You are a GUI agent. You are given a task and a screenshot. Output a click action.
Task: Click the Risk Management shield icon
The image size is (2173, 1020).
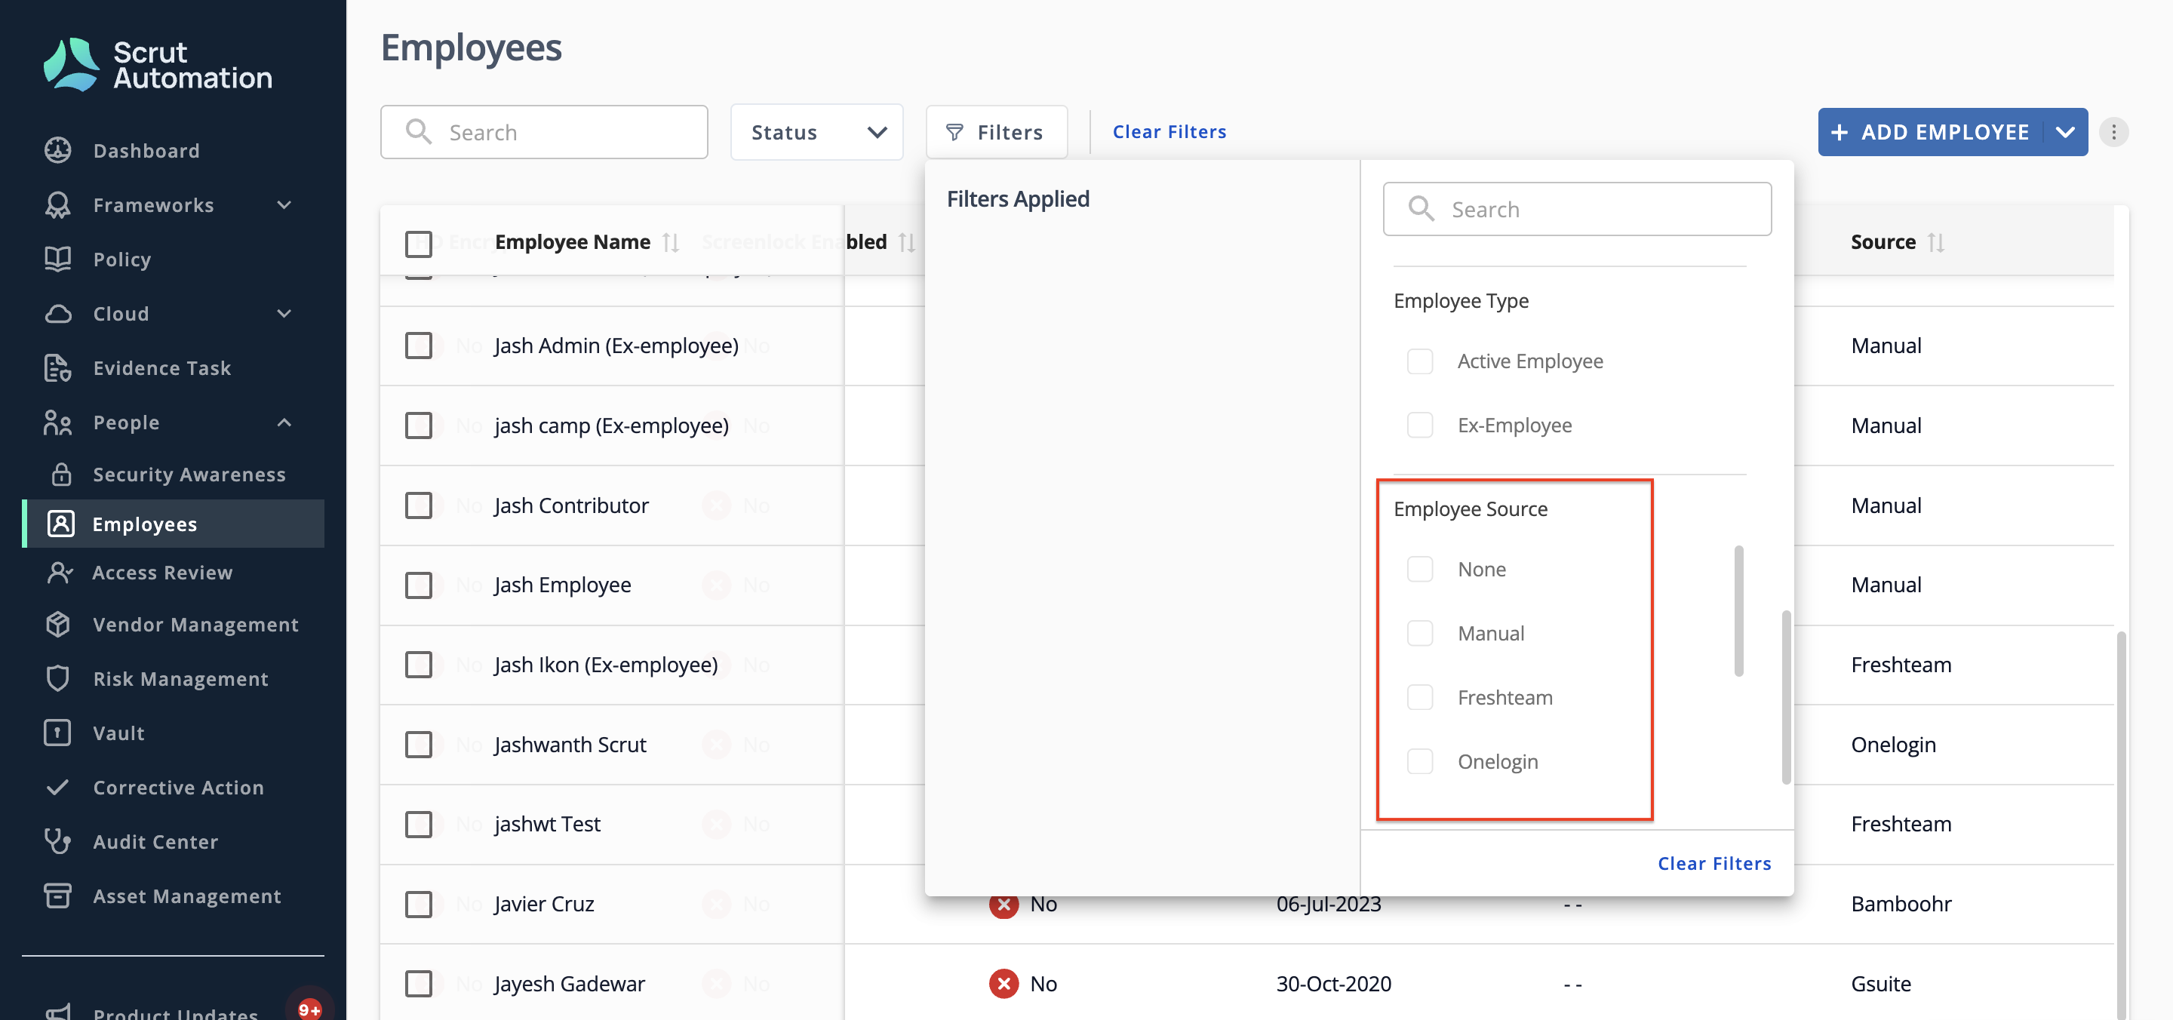[x=58, y=678]
